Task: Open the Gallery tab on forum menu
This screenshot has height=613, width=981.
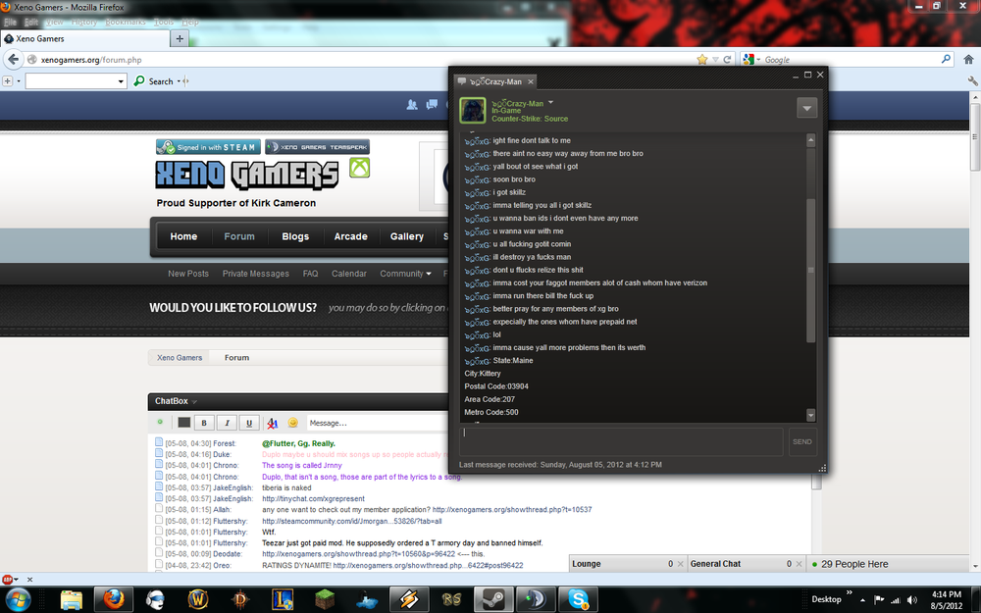Action: (407, 236)
